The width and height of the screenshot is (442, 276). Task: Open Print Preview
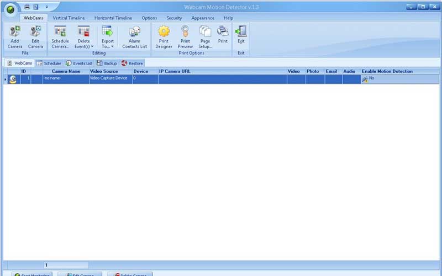185,37
